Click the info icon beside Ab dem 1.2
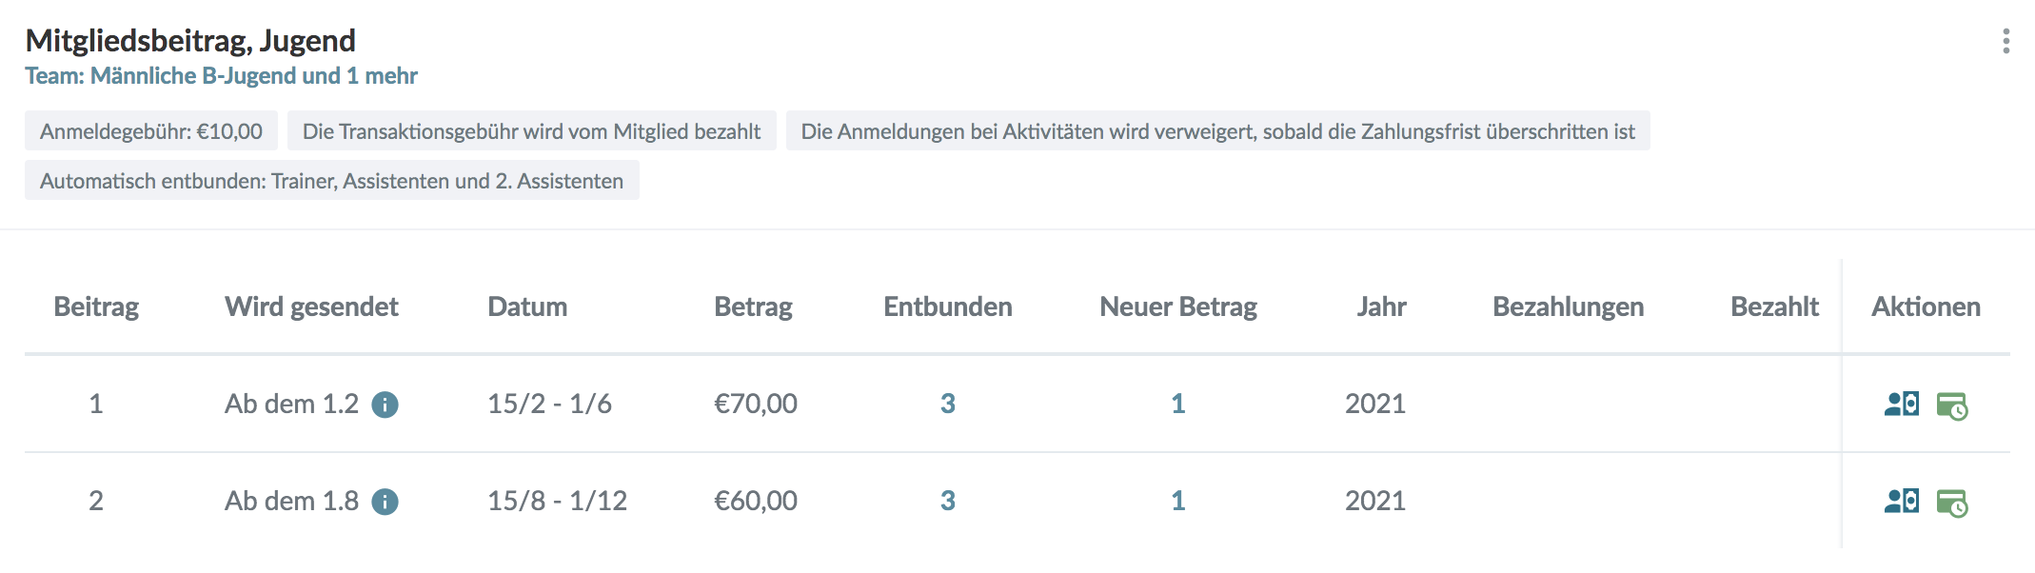Screen dimensions: 2035x573 pos(385,405)
